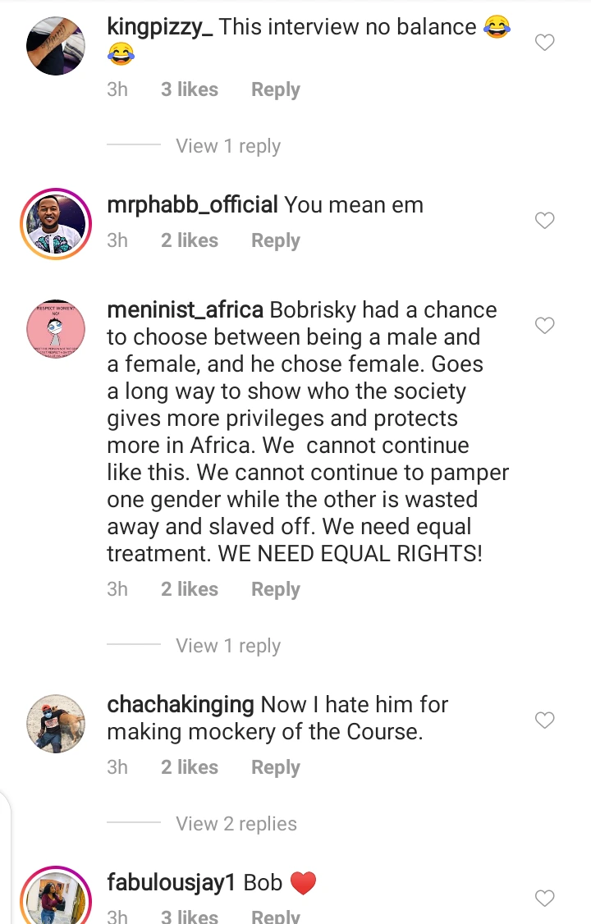The image size is (591, 924).
Task: Show 2 replies under chachakinging comment
Action: pyautogui.click(x=236, y=824)
